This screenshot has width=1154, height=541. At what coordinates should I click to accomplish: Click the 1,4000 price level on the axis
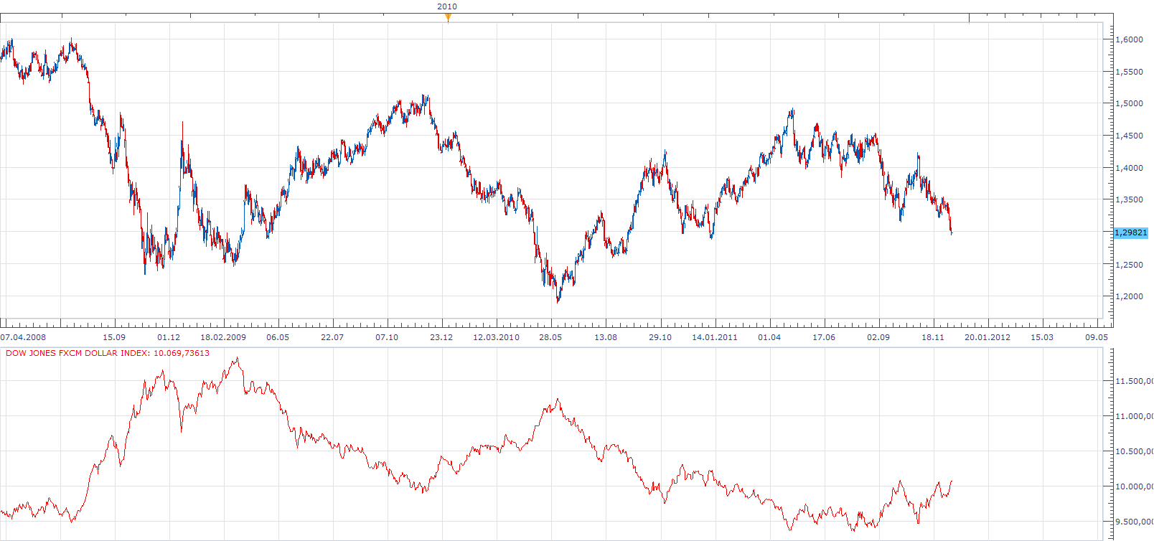point(1130,168)
